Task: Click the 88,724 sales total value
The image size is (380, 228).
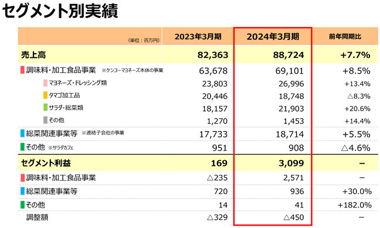Action: pyautogui.click(x=289, y=55)
